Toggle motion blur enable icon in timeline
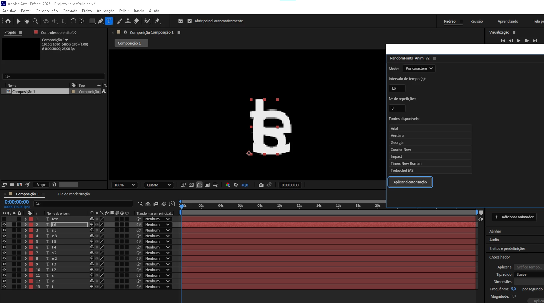Image resolution: width=544 pixels, height=303 pixels. point(164,204)
